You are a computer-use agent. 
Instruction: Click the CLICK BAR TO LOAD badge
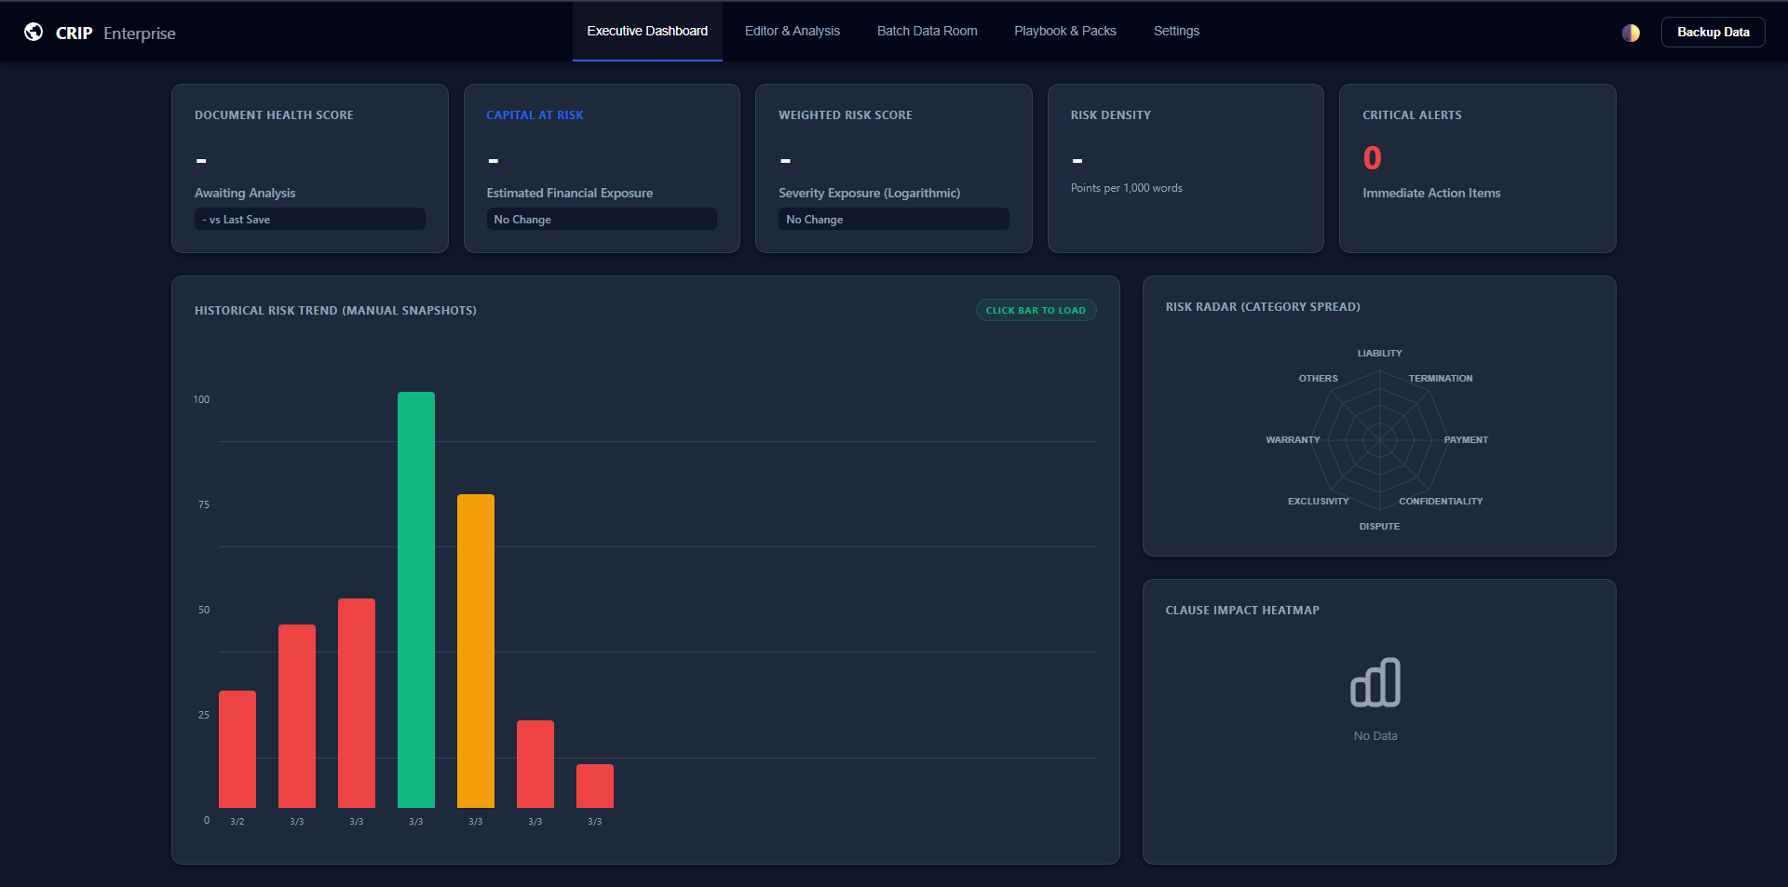(x=1036, y=310)
